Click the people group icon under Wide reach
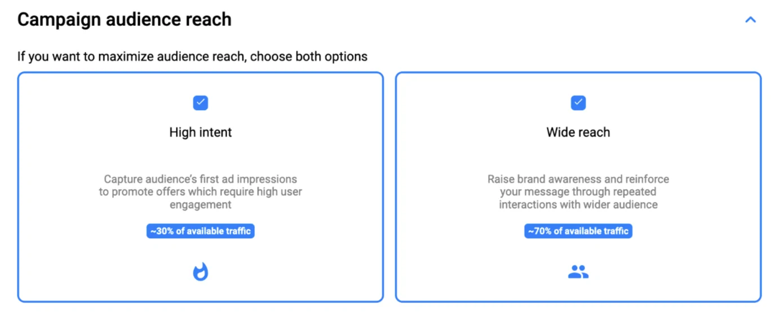The height and width of the screenshot is (316, 779). (x=578, y=273)
